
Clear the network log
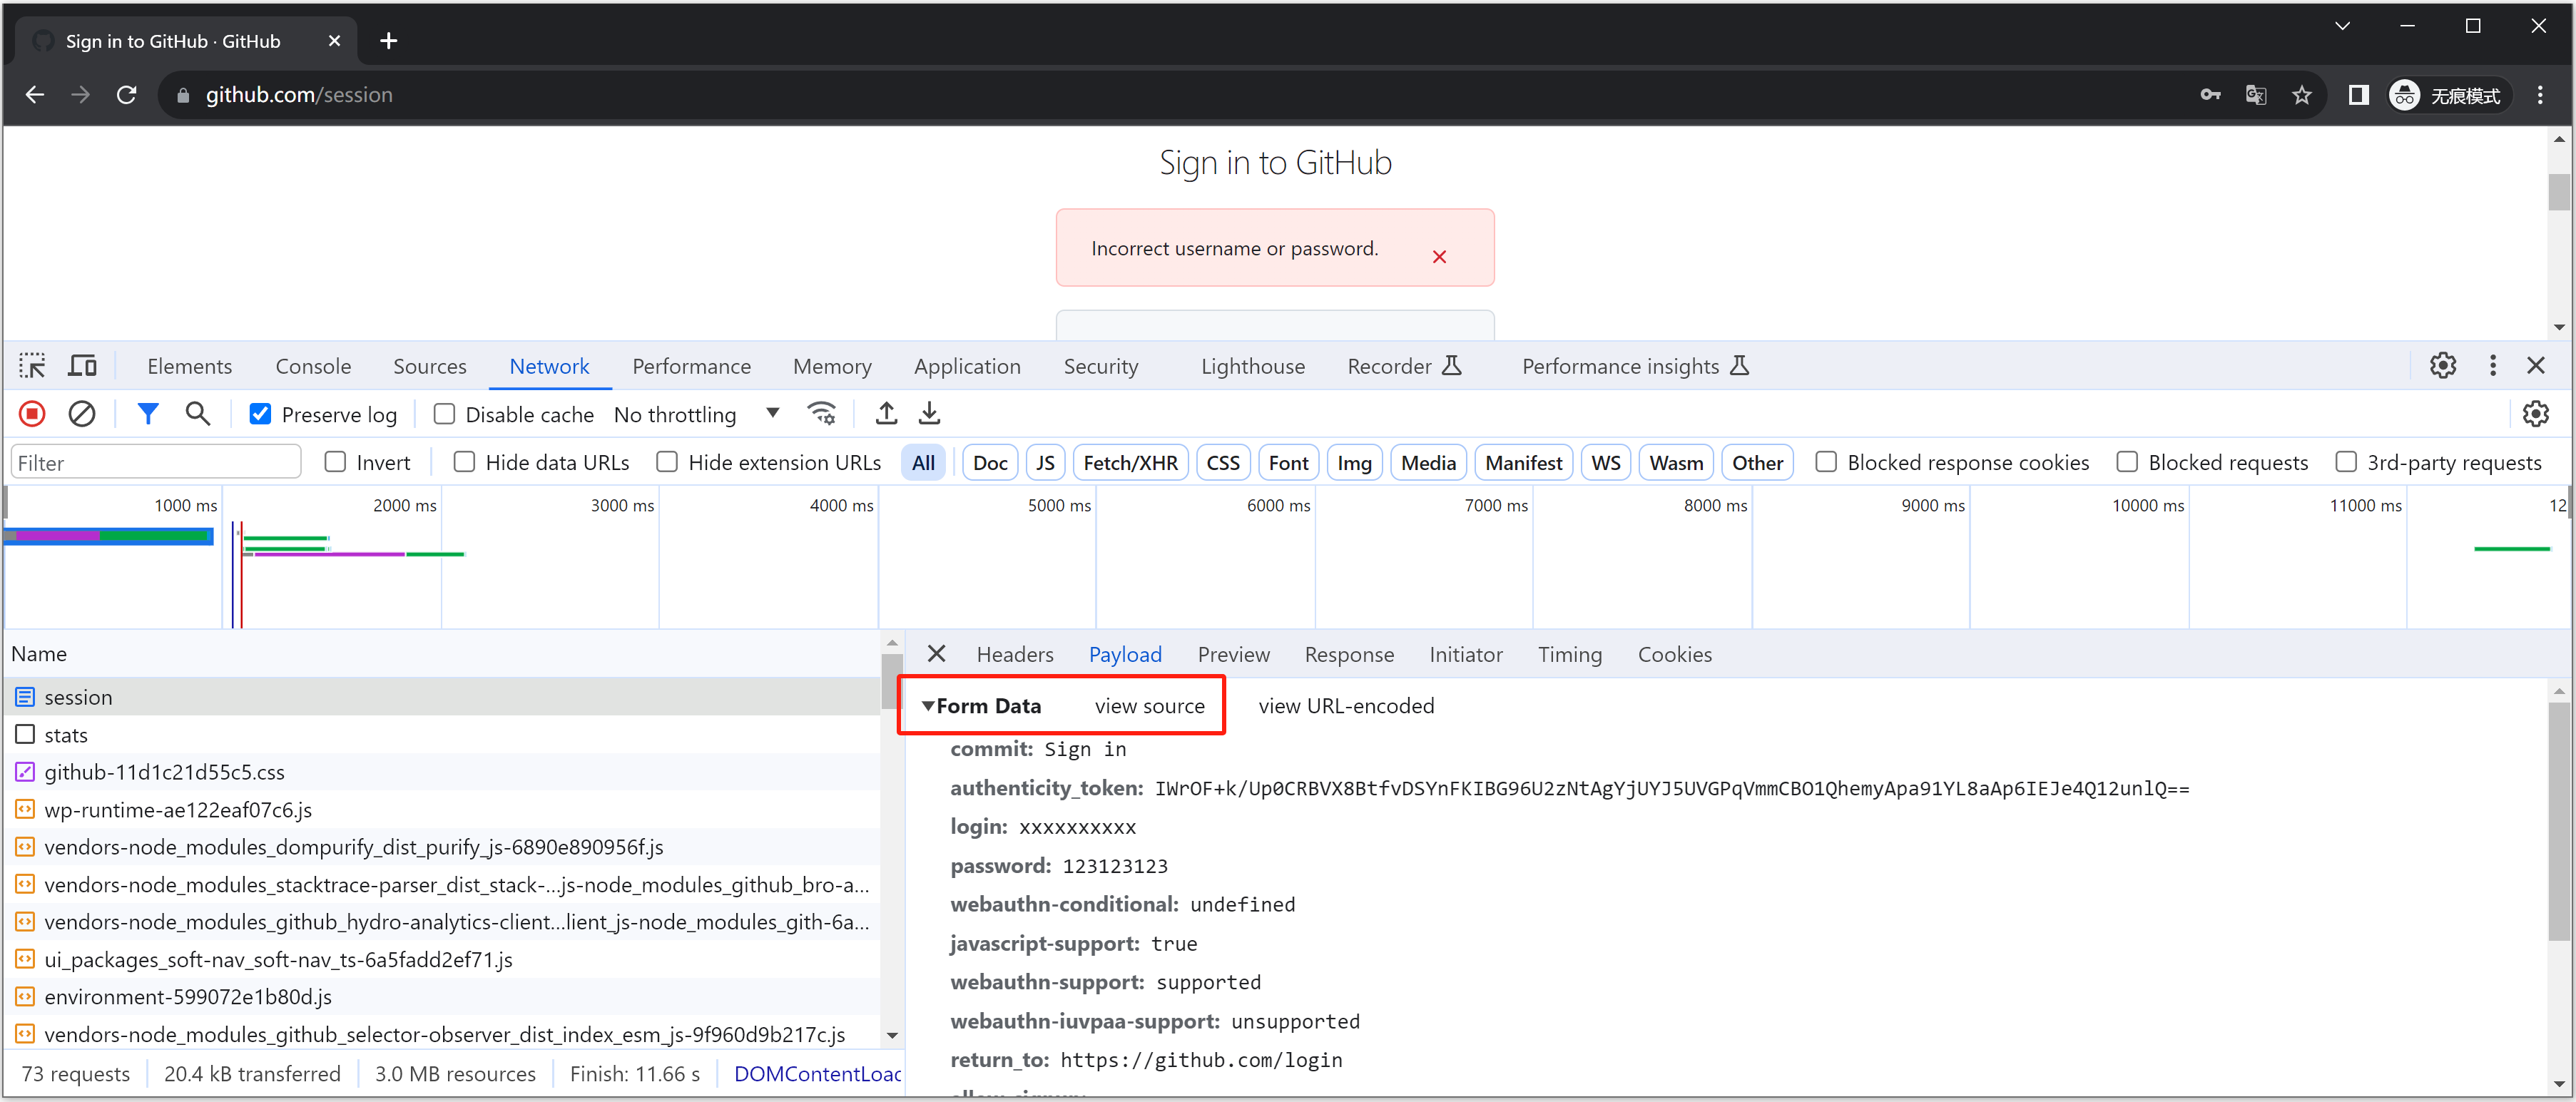(x=82, y=414)
